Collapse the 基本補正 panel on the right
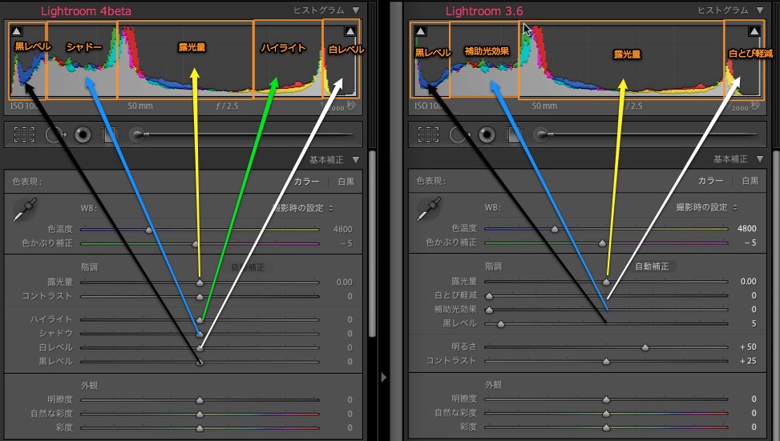780x441 pixels. click(760, 159)
